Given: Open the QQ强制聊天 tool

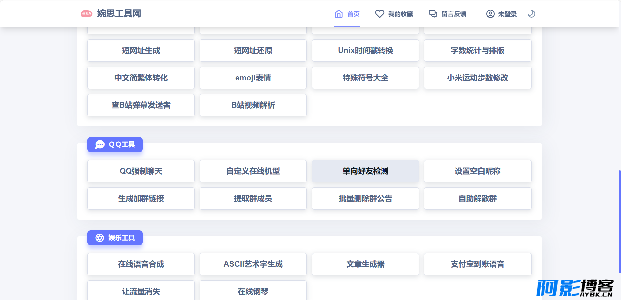Looking at the screenshot, I should pos(141,171).
